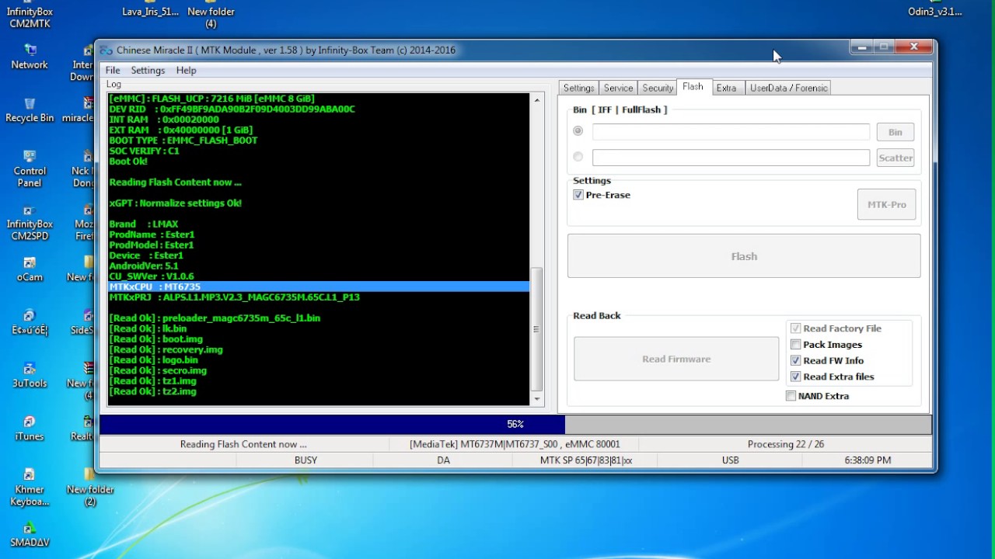The height and width of the screenshot is (559, 995).
Task: Open the UserData / Forensic tab
Action: 788,88
